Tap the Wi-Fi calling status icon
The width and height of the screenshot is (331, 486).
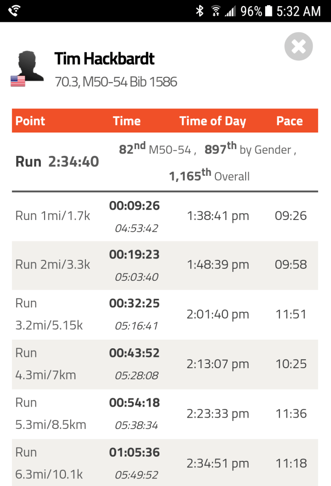tap(15, 10)
